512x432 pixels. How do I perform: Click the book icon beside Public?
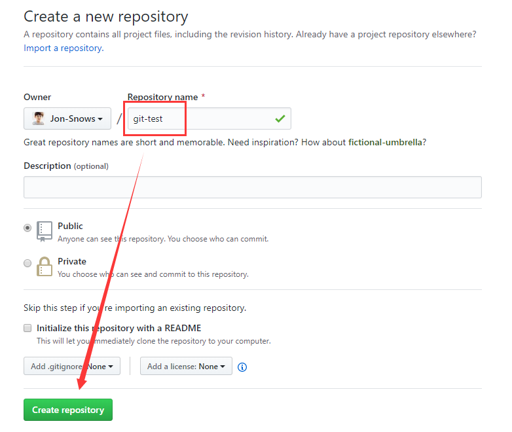click(45, 231)
